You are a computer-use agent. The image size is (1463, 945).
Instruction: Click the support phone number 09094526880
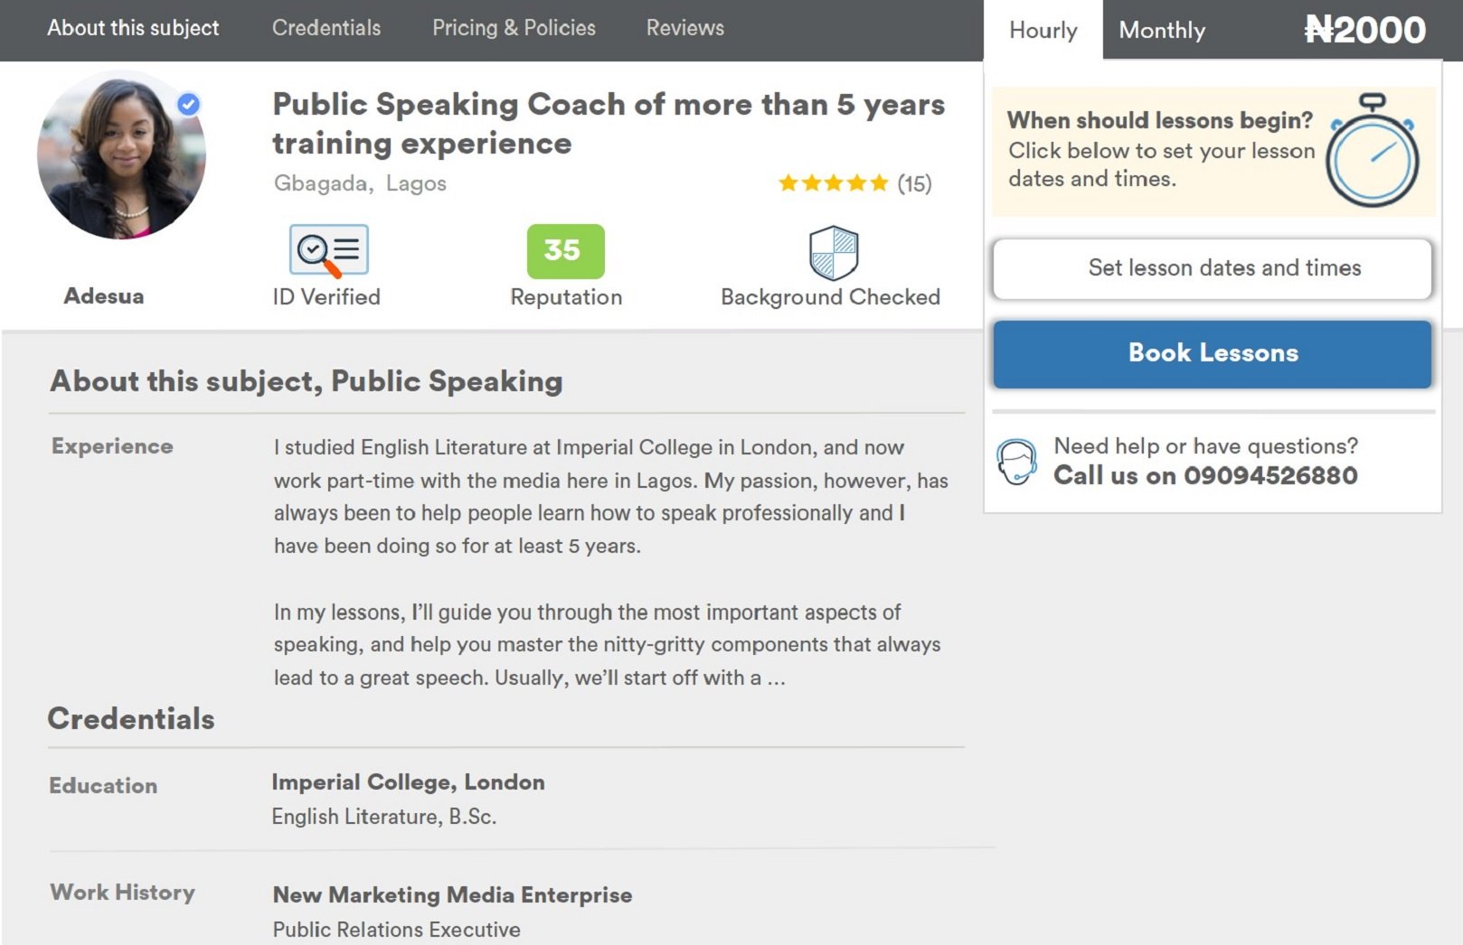[x=1270, y=475]
